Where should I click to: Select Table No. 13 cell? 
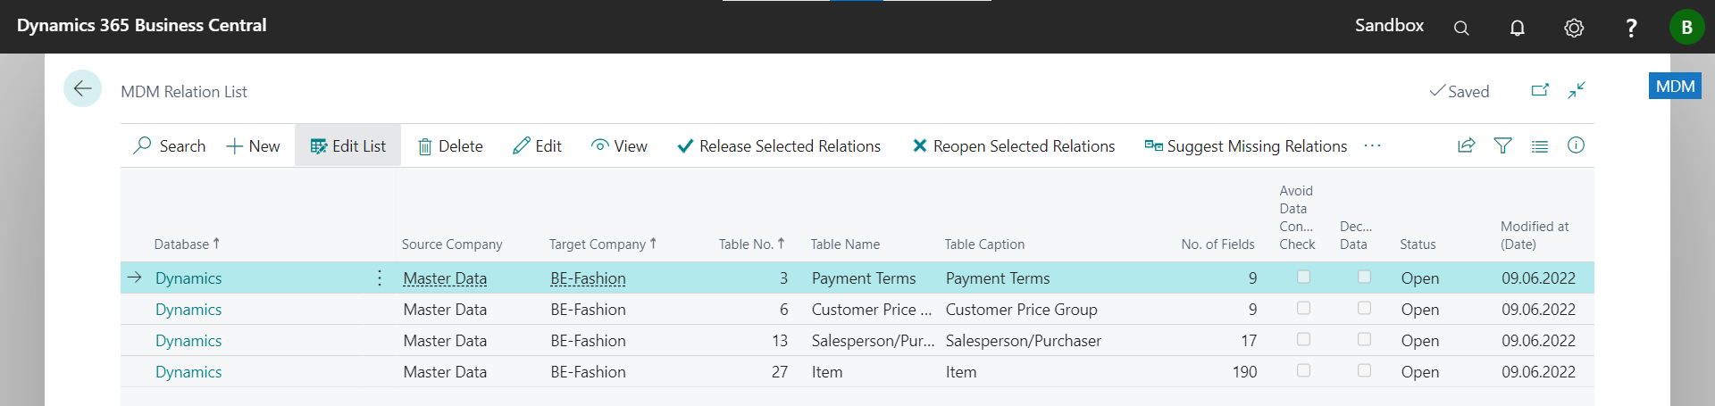click(780, 341)
